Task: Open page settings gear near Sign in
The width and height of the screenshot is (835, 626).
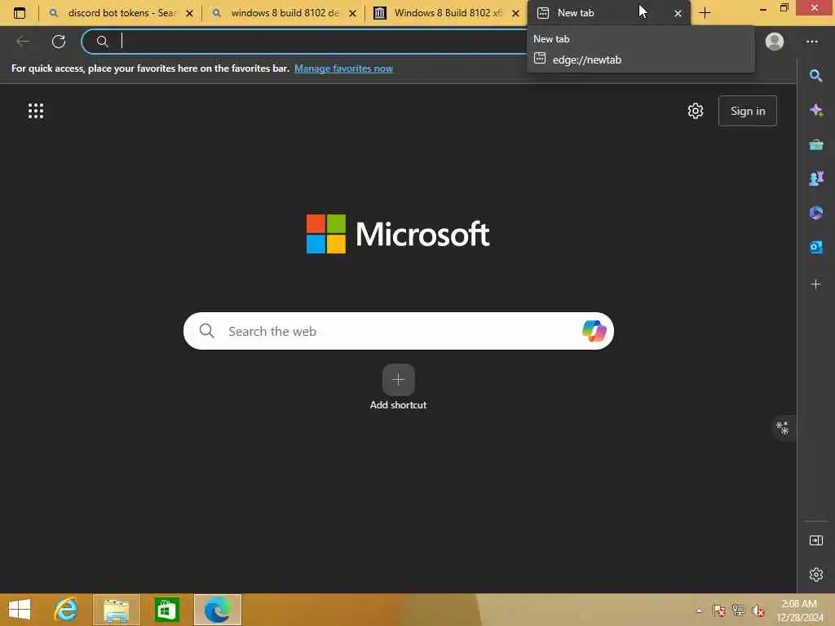Action: [x=695, y=111]
